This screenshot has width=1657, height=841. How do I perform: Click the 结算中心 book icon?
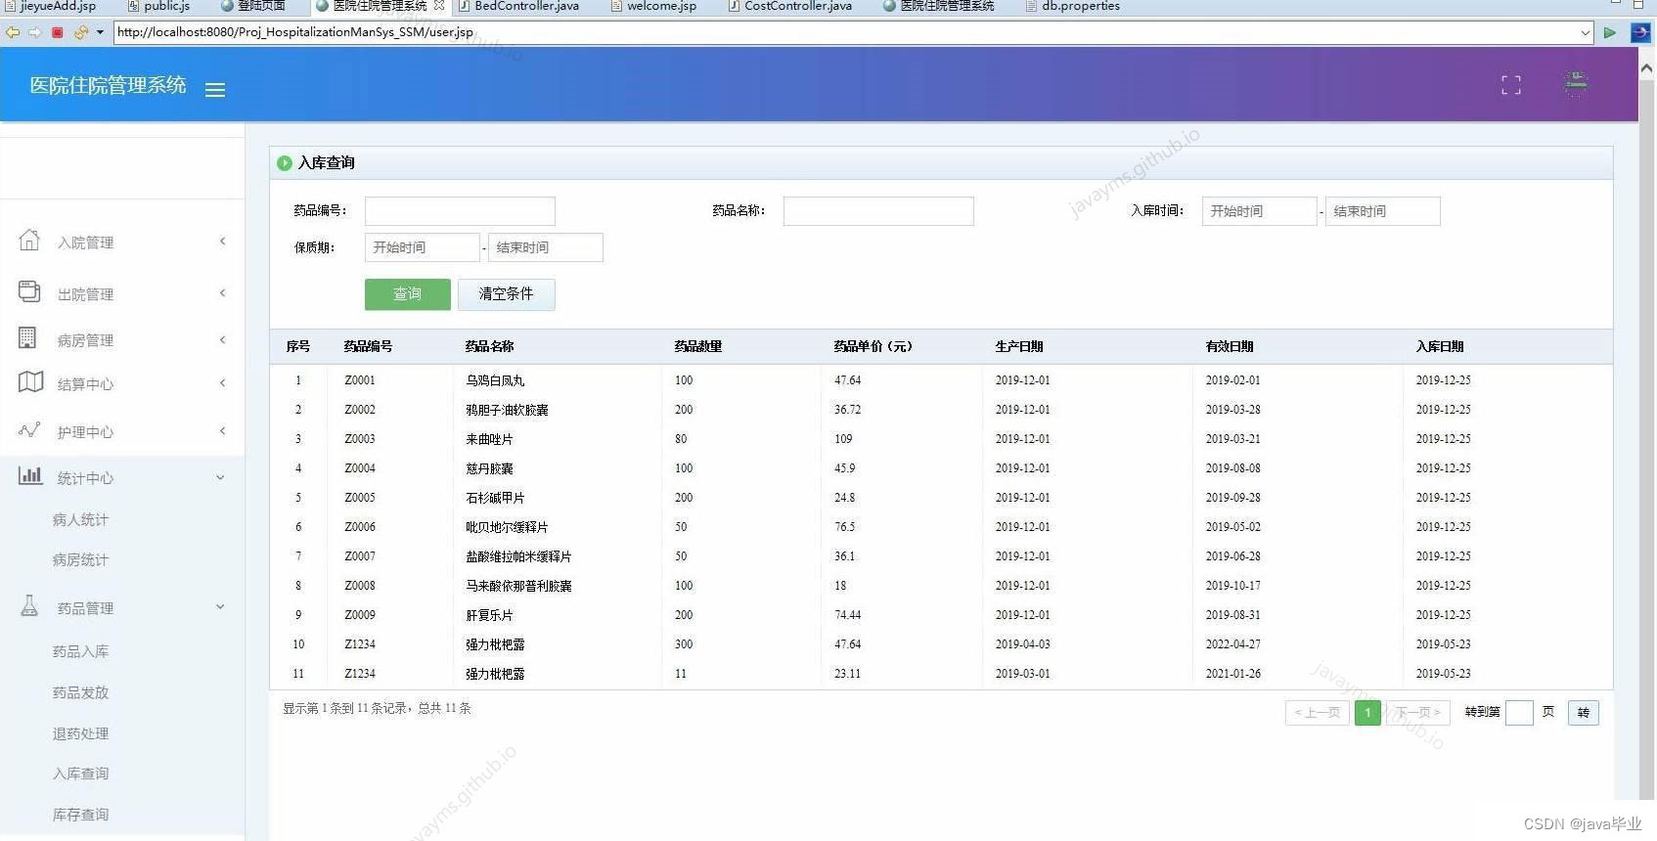pos(30,382)
